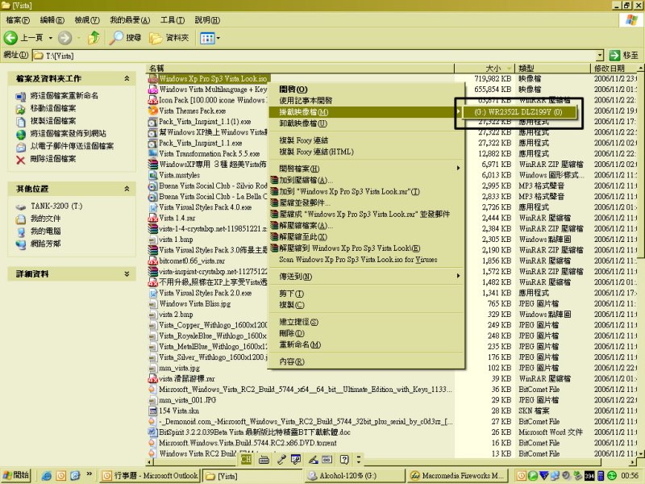Click the green Back (上一頁) arrow
645x484 pixels.
pyautogui.click(x=10, y=38)
